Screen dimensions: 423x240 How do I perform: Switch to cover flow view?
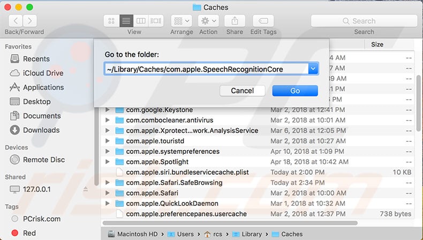(156, 21)
